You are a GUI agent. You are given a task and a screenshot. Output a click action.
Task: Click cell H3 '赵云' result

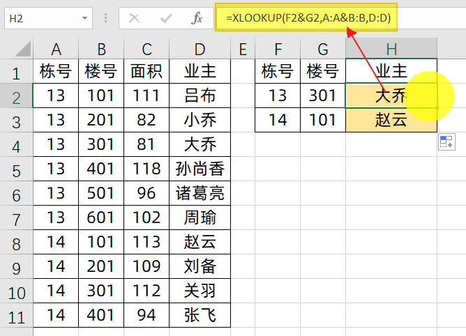pos(391,120)
